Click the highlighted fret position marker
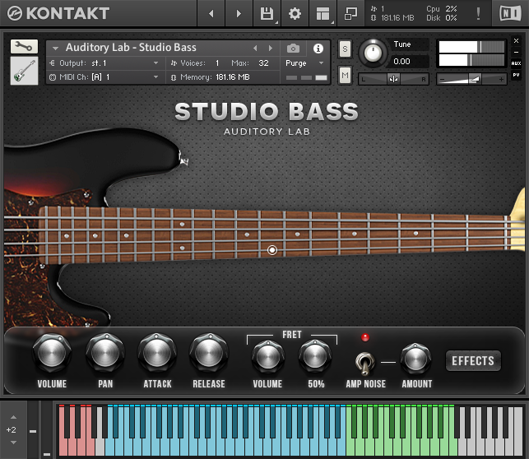Screen dimensions: 529x459 (x=272, y=250)
